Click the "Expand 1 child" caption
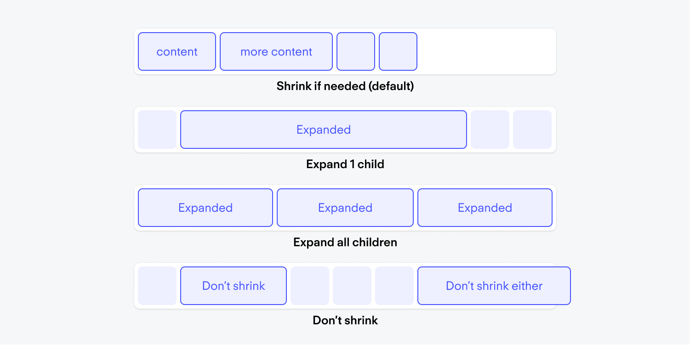690x345 pixels. click(345, 164)
